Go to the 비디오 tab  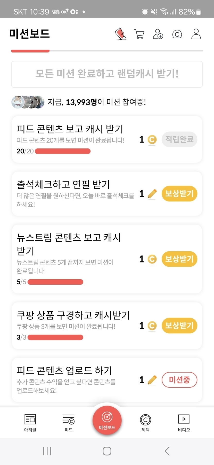(184, 423)
